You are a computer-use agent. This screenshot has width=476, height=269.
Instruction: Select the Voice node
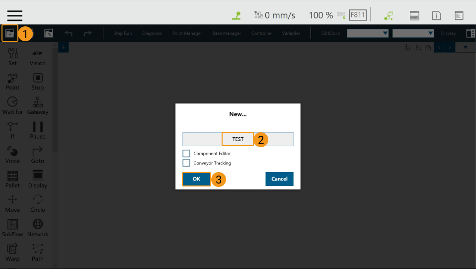pyautogui.click(x=12, y=155)
